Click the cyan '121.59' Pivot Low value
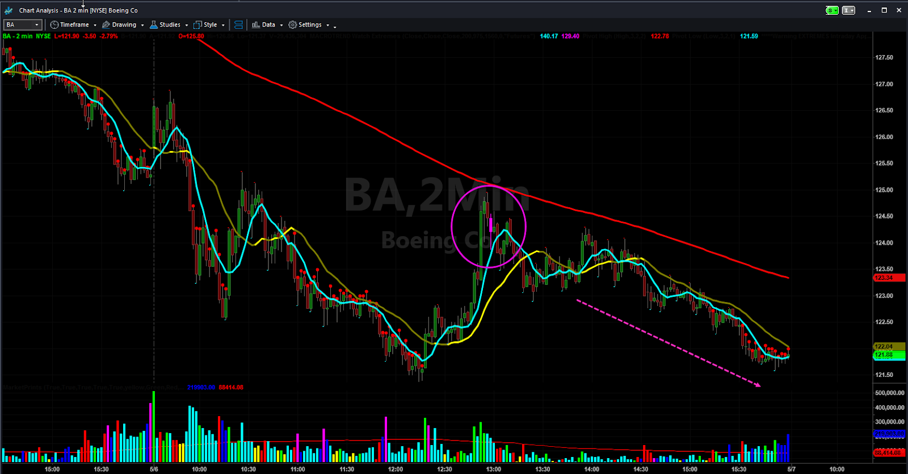 [x=749, y=36]
